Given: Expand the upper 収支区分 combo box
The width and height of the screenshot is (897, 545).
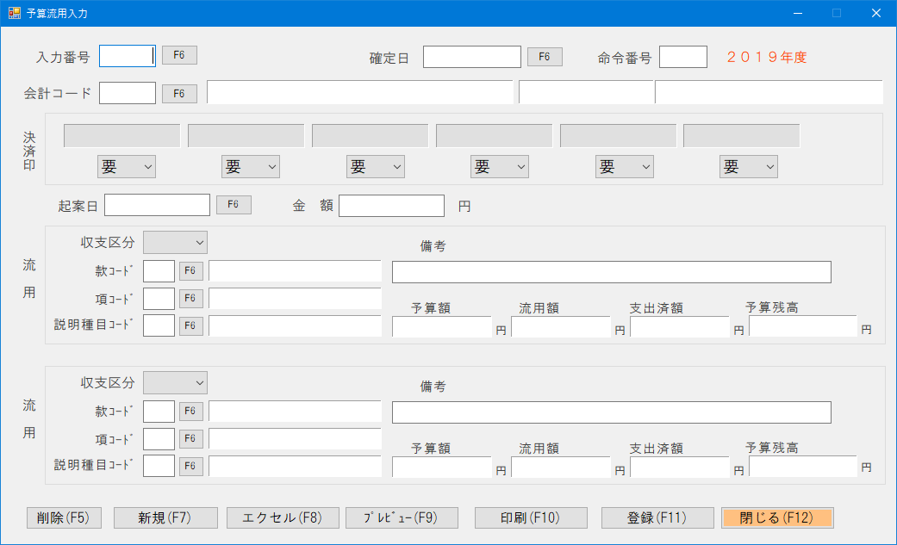Looking at the screenshot, I should [x=175, y=242].
